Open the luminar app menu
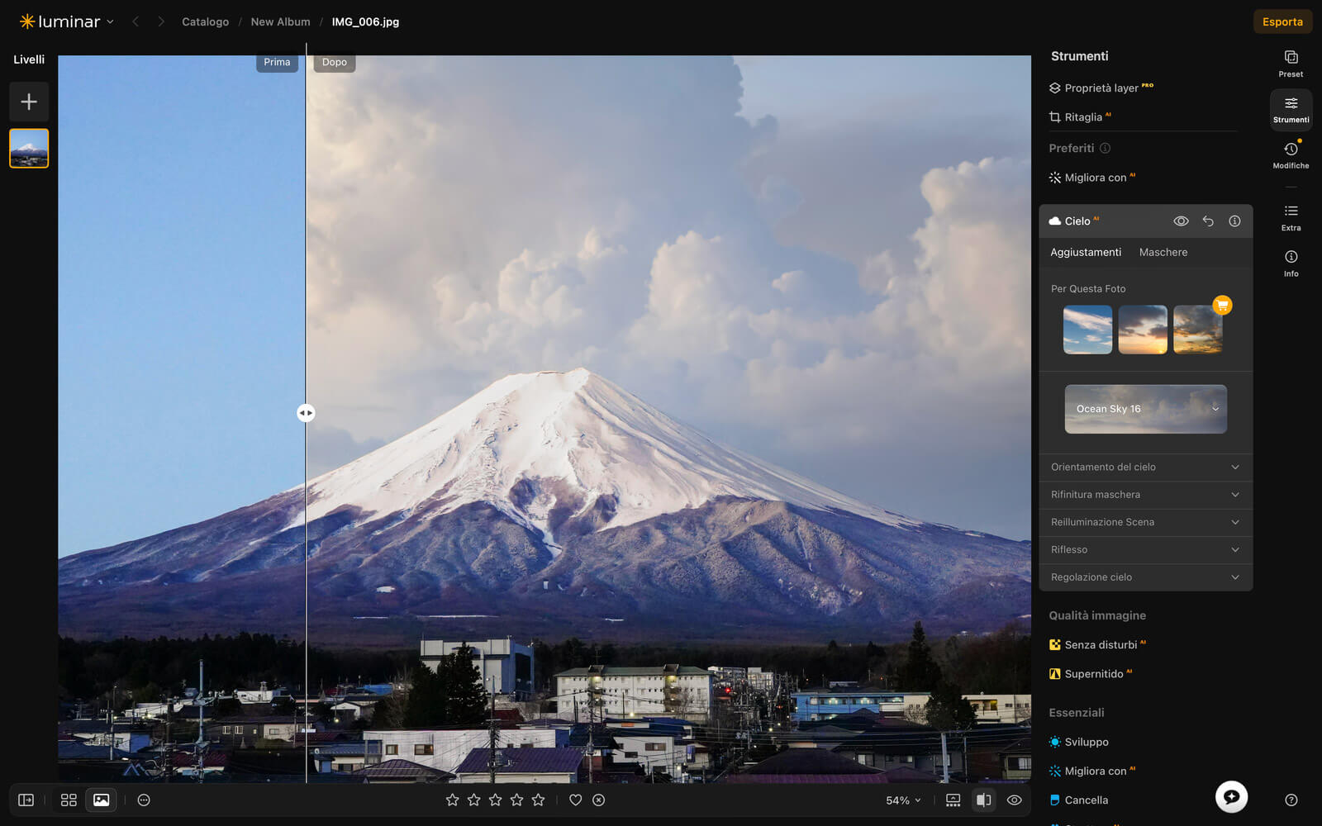Viewport: 1322px width, 826px height. coord(66,21)
